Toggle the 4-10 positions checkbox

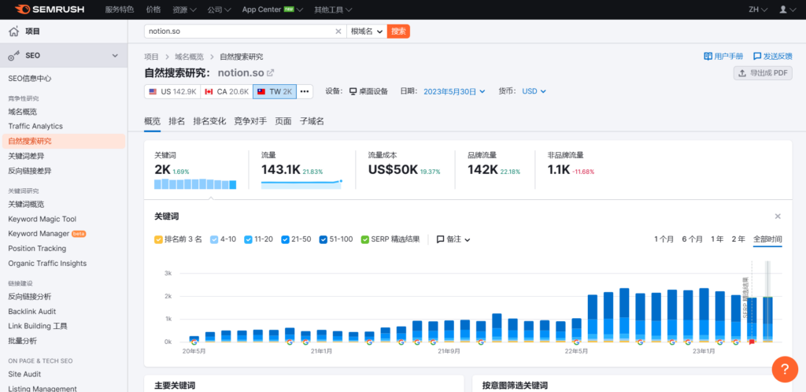point(214,239)
